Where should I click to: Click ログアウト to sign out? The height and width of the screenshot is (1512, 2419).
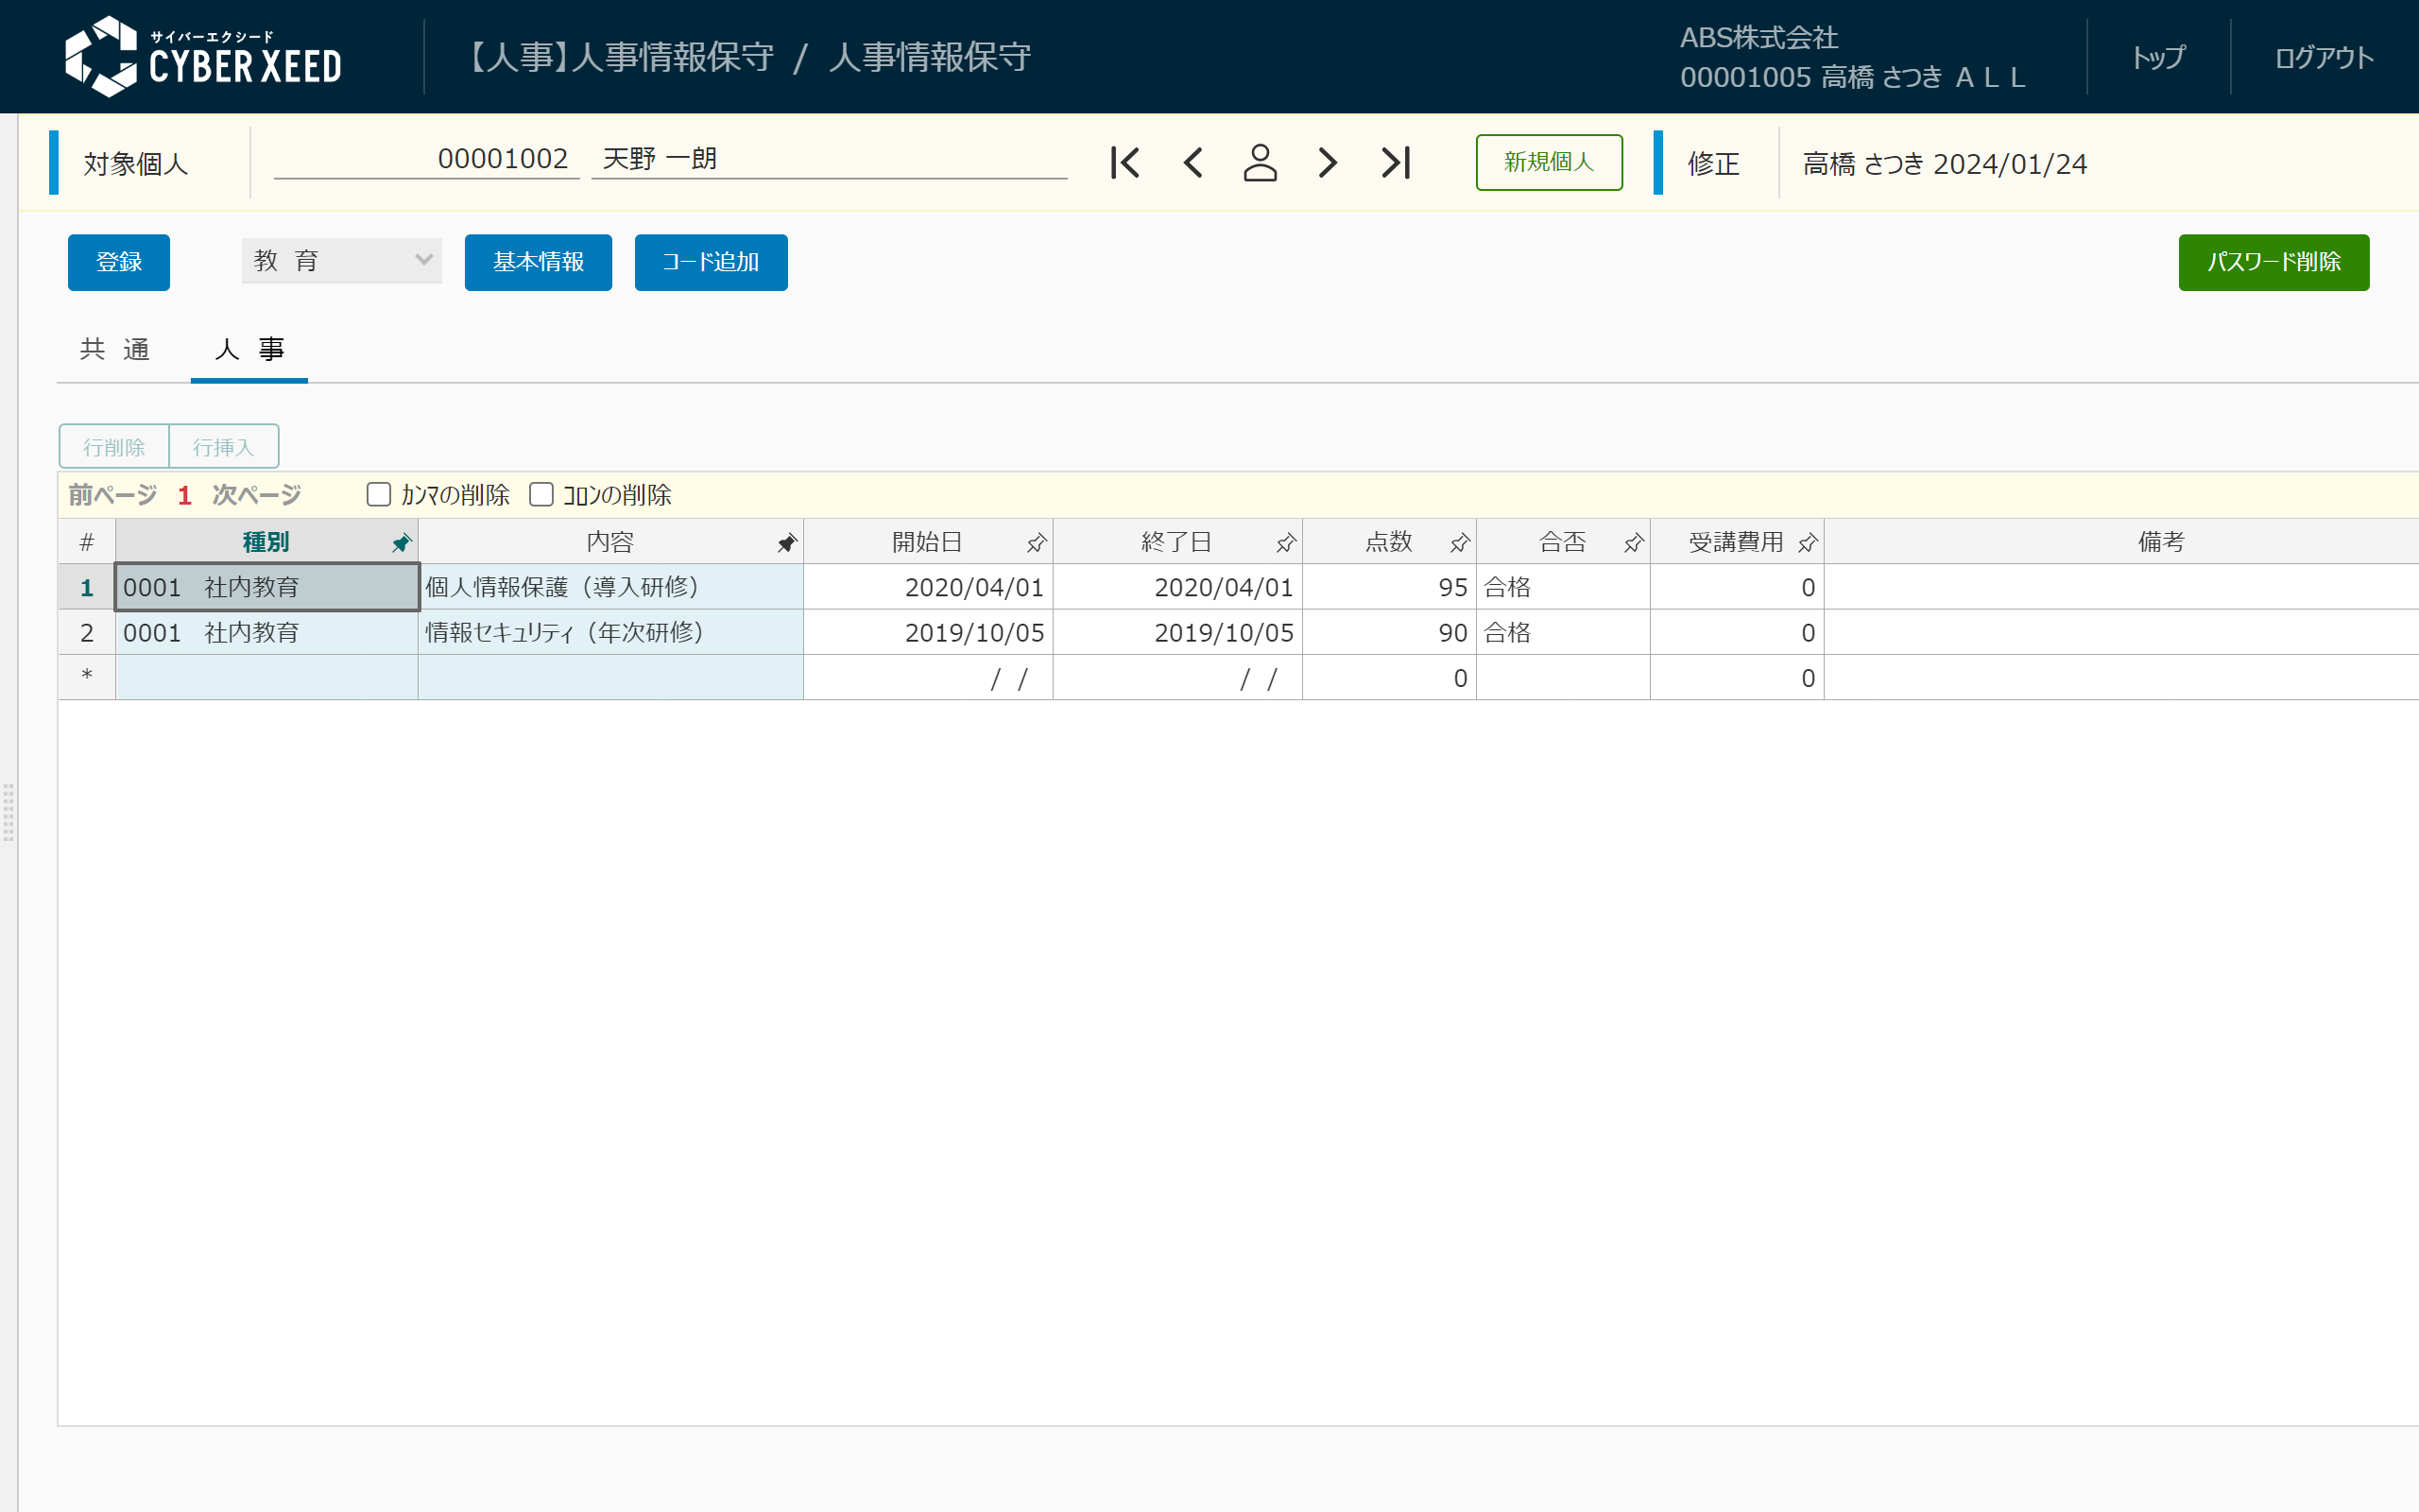point(2325,57)
